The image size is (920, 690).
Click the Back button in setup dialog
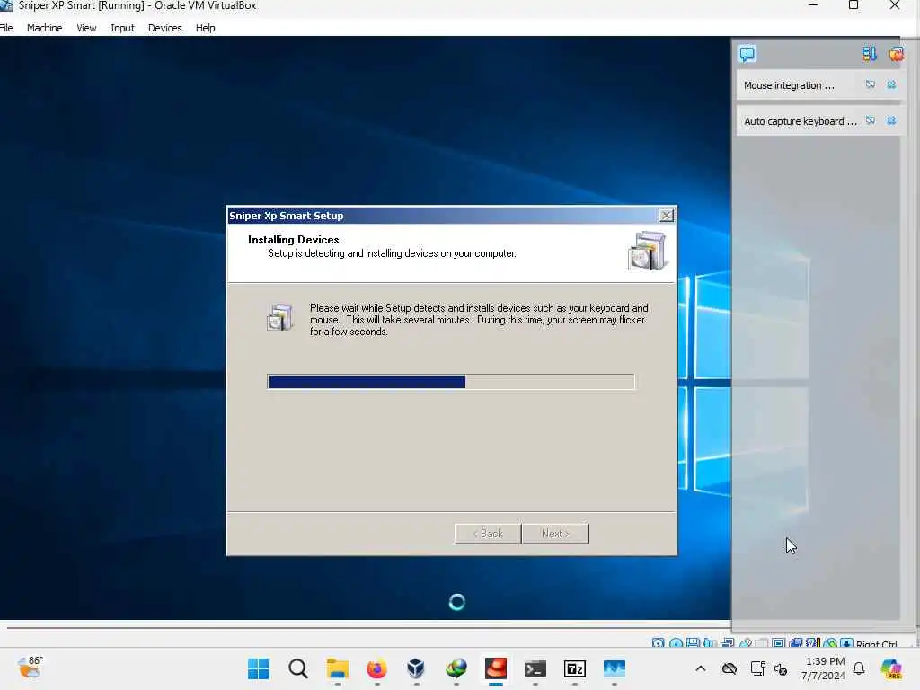[488, 534]
